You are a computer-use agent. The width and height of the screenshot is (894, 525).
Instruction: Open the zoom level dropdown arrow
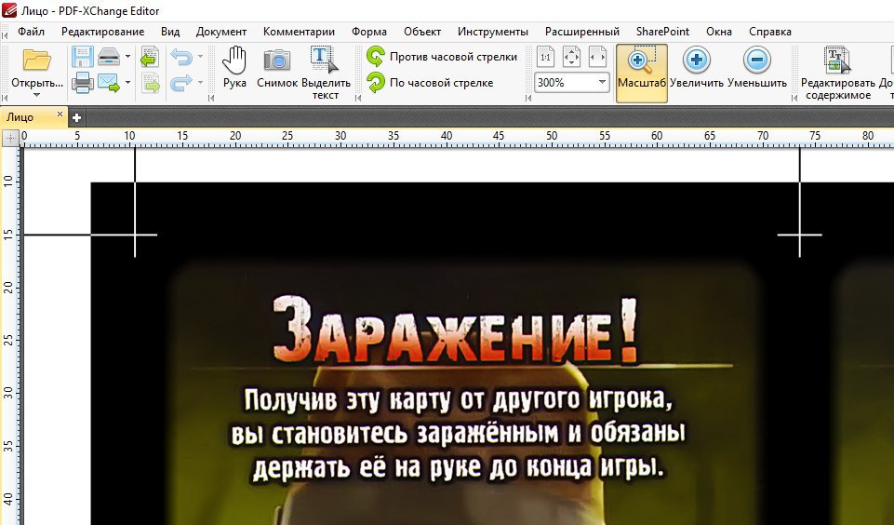602,83
